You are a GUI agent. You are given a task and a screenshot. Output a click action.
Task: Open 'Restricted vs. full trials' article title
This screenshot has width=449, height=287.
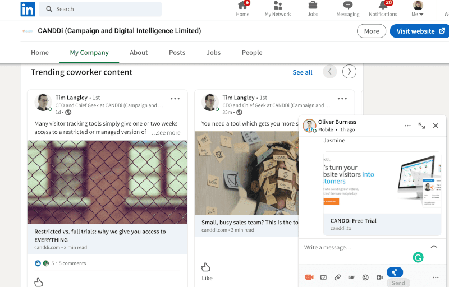[x=100, y=235]
